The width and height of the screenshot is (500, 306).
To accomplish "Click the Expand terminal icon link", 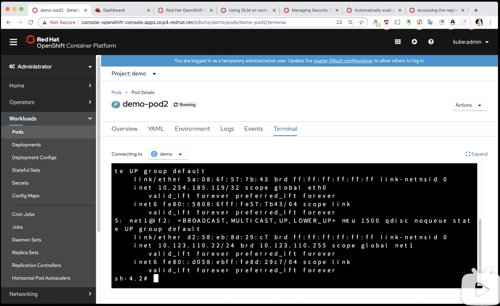I will pyautogui.click(x=476, y=154).
